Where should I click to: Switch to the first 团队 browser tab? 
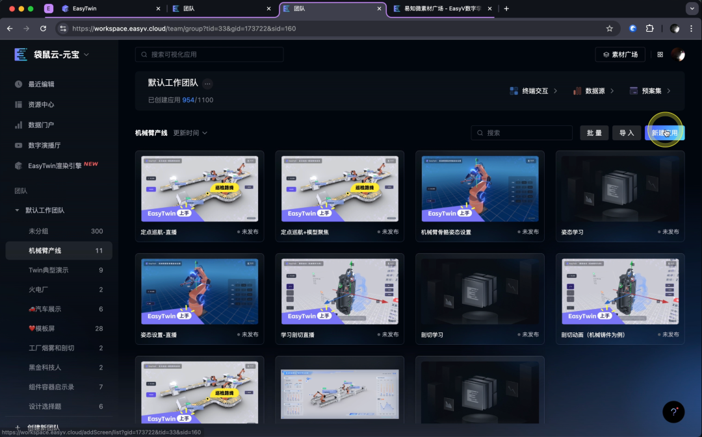point(222,8)
